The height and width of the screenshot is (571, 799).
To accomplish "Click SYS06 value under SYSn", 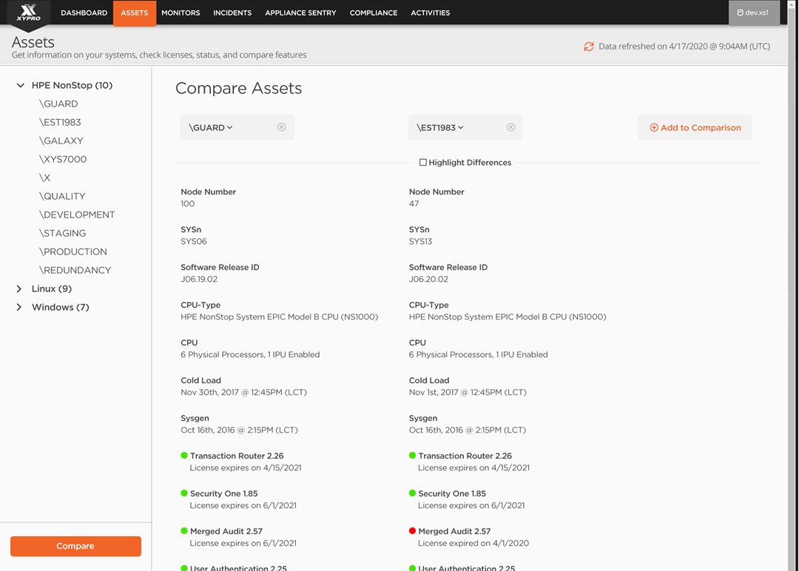I will (x=194, y=241).
